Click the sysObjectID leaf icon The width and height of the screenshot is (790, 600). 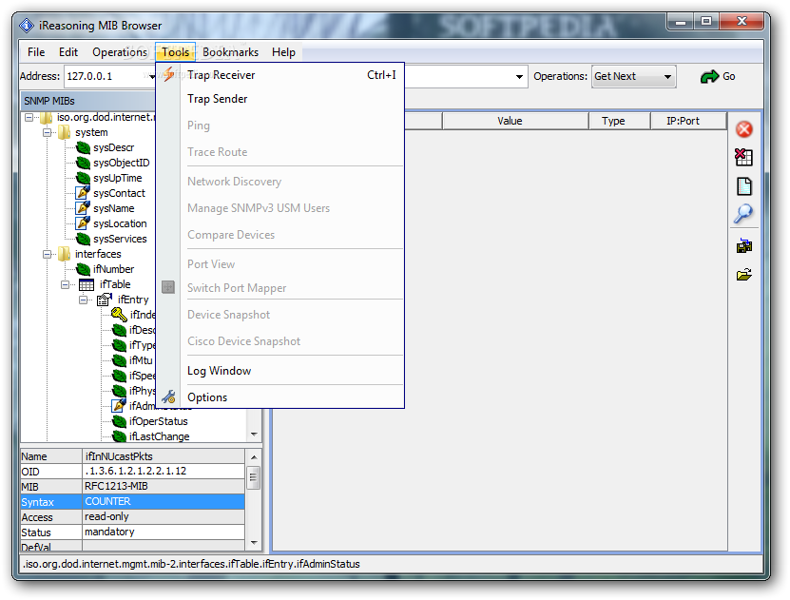(83, 163)
